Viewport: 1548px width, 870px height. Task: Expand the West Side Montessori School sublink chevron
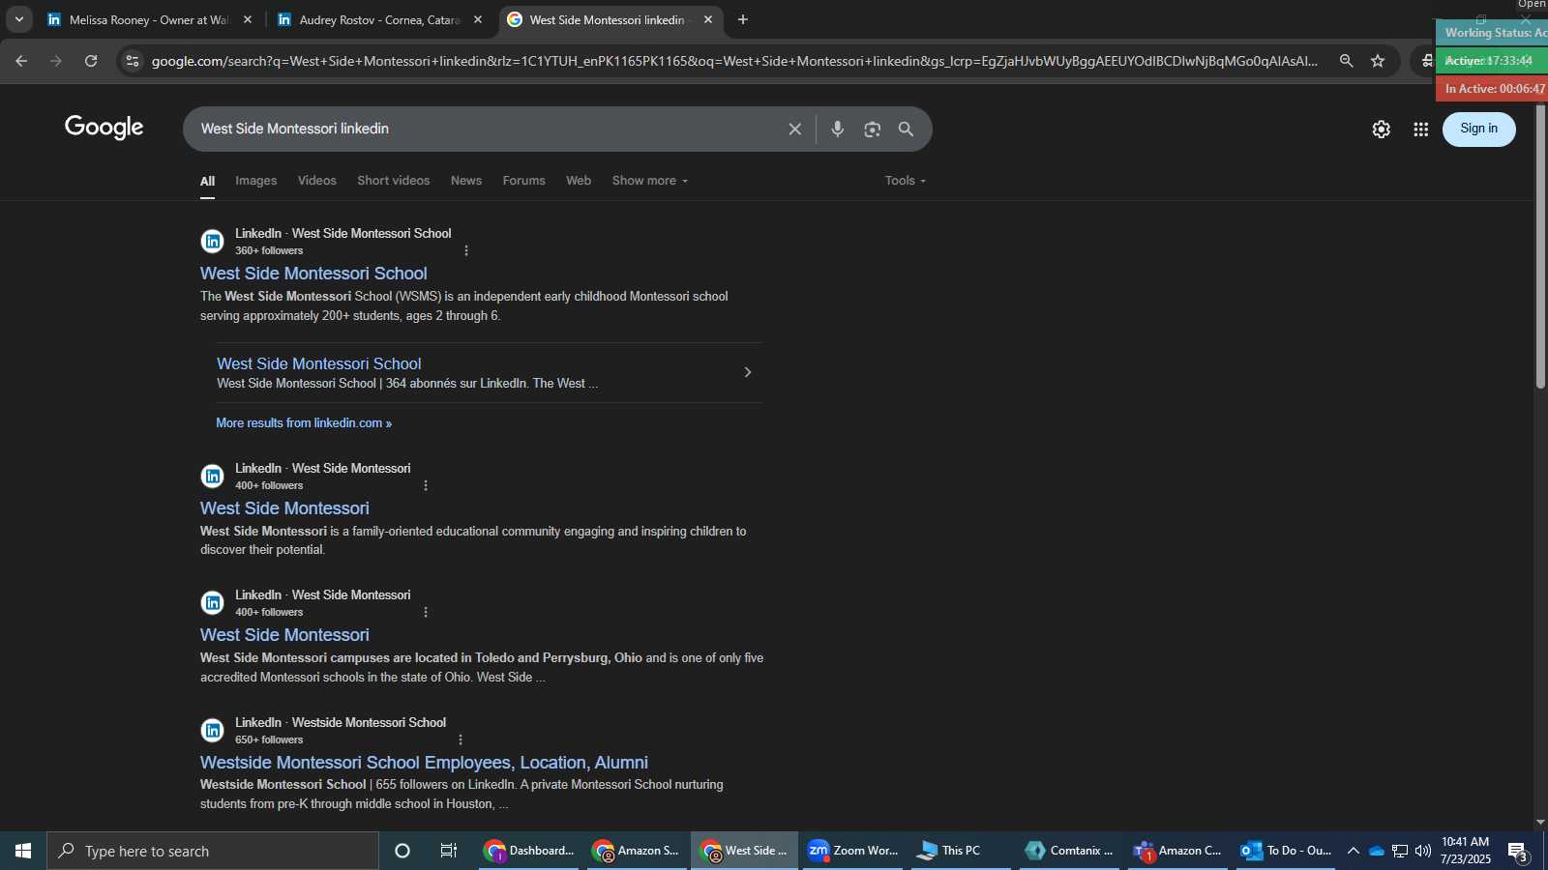tap(747, 372)
